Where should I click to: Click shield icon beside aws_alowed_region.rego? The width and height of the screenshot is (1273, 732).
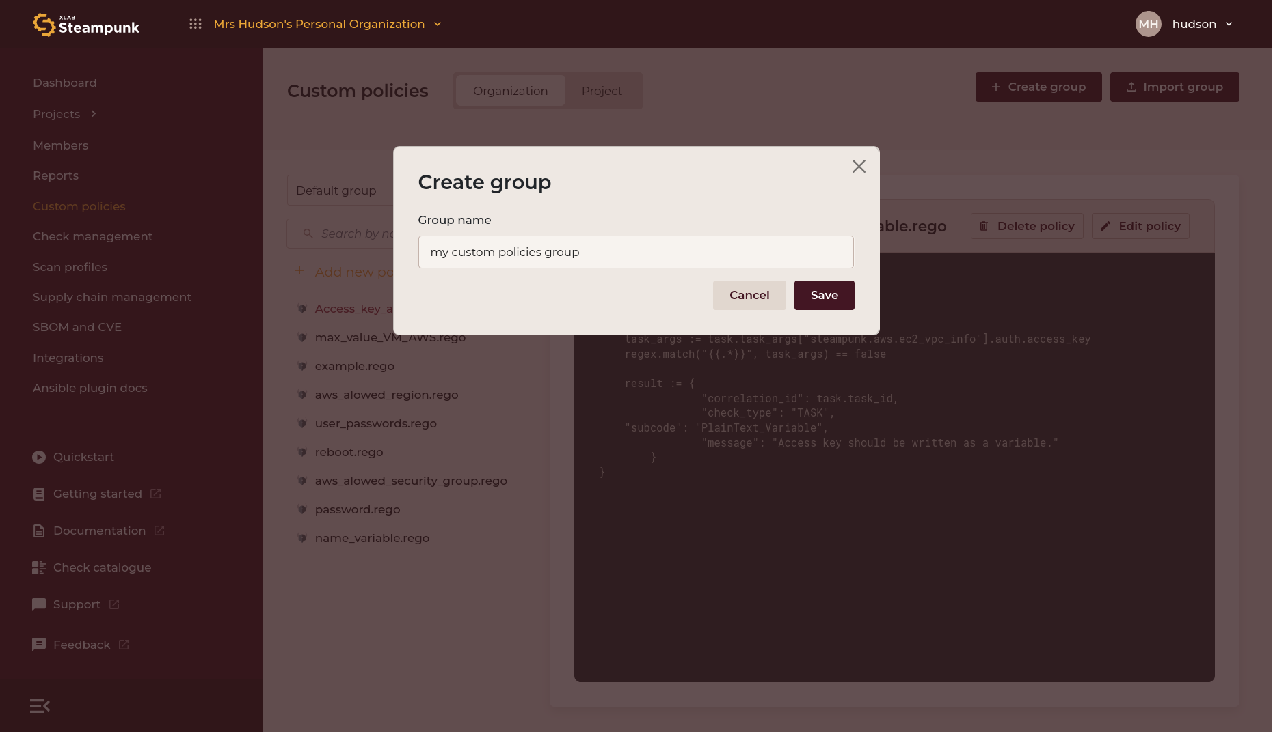click(302, 395)
